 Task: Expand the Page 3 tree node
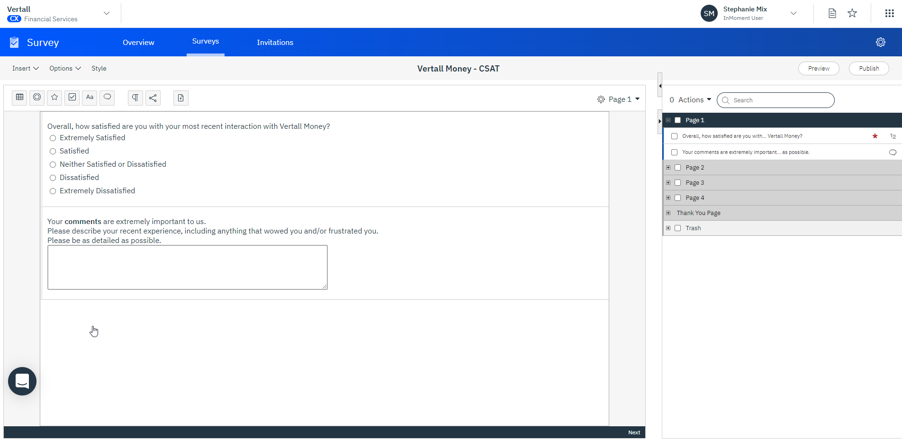(668, 183)
